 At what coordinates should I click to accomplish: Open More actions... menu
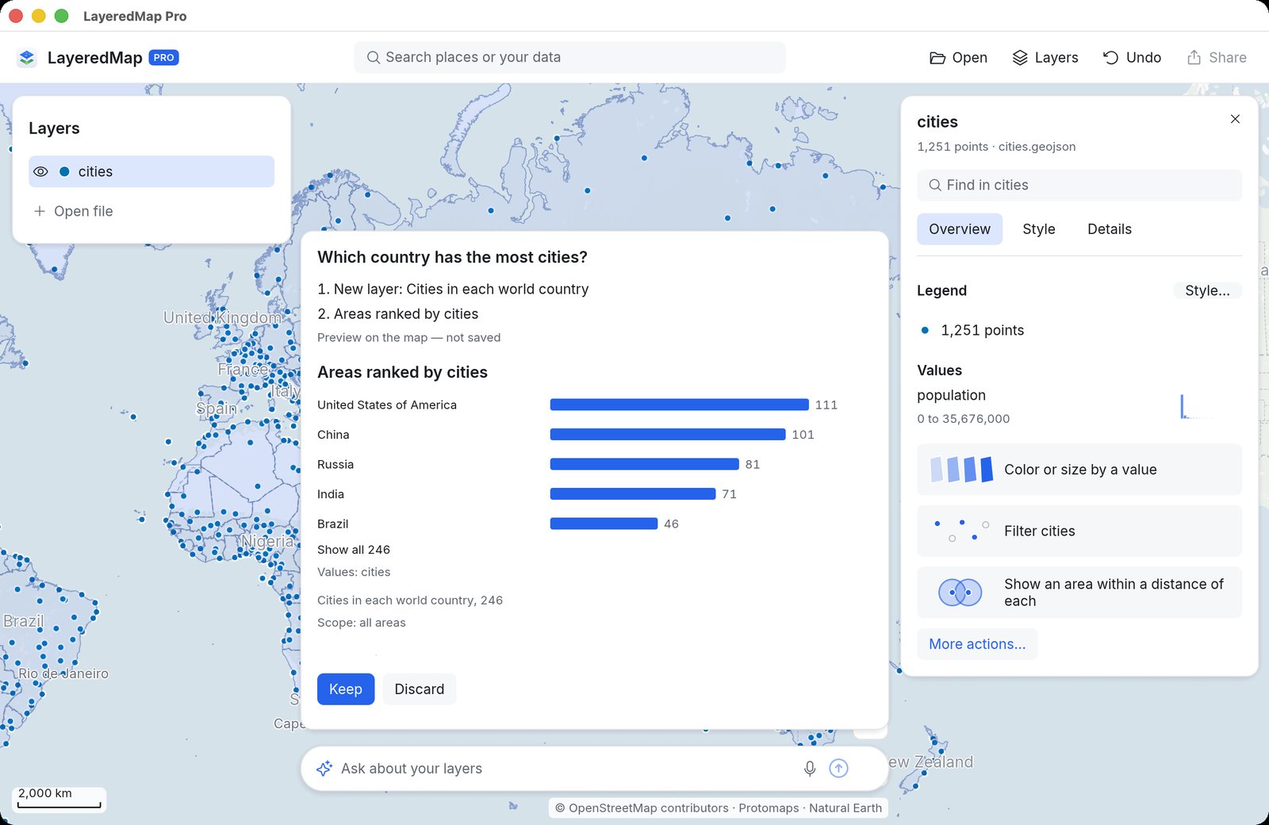(x=977, y=644)
